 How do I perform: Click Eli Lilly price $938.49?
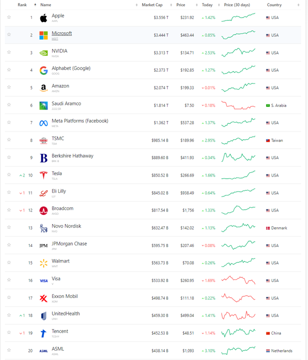[x=187, y=193]
